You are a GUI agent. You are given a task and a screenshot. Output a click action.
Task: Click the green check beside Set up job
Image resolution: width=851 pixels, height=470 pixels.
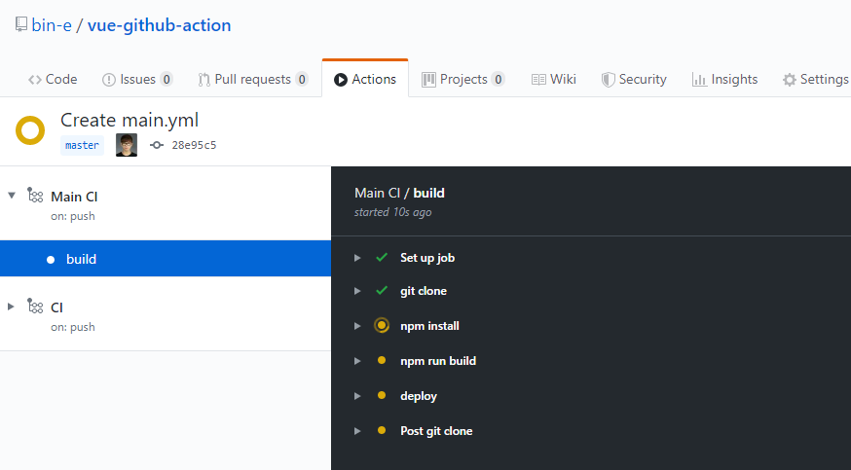[382, 258]
